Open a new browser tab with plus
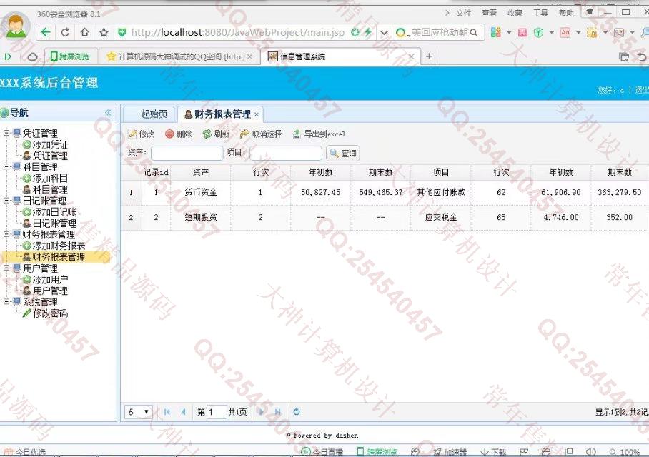Image resolution: width=649 pixels, height=457 pixels. coord(430,56)
